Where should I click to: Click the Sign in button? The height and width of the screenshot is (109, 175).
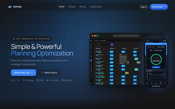(144, 7)
